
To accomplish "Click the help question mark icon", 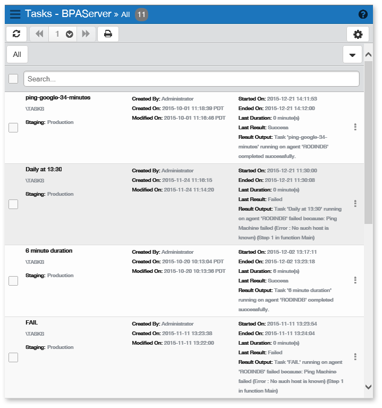I will pos(363,14).
